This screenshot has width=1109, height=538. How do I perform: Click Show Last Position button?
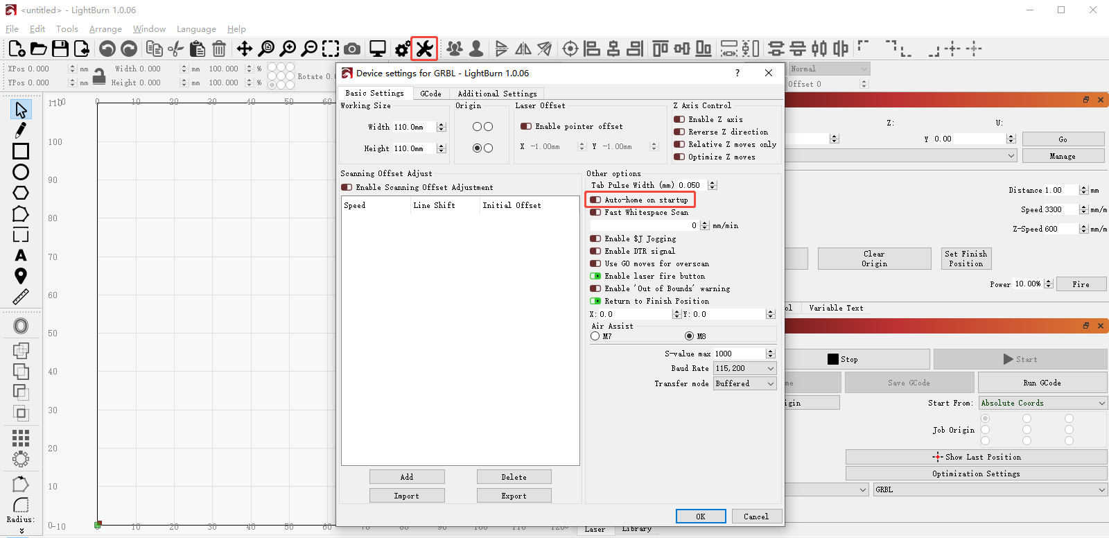[976, 457]
